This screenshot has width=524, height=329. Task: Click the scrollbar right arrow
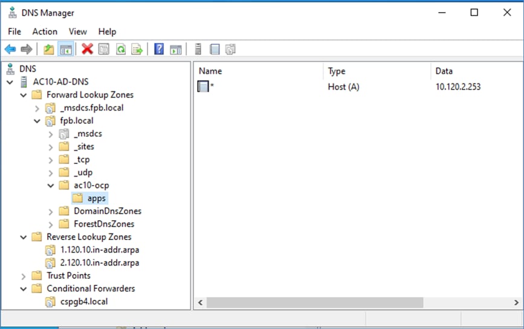point(516,302)
